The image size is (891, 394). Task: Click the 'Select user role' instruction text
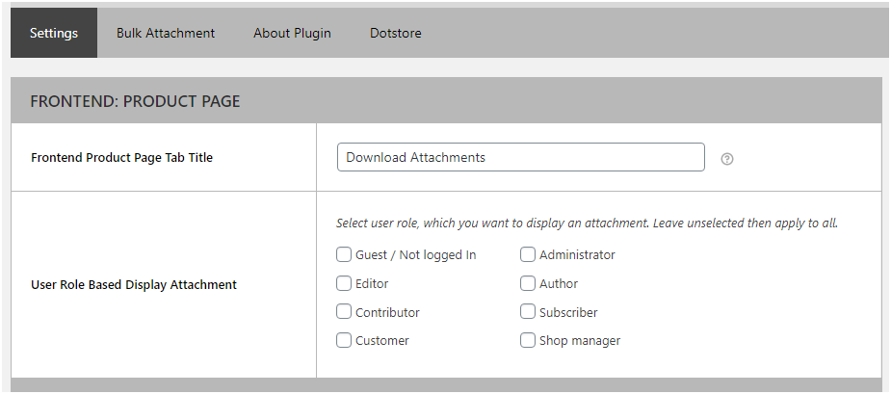point(587,223)
